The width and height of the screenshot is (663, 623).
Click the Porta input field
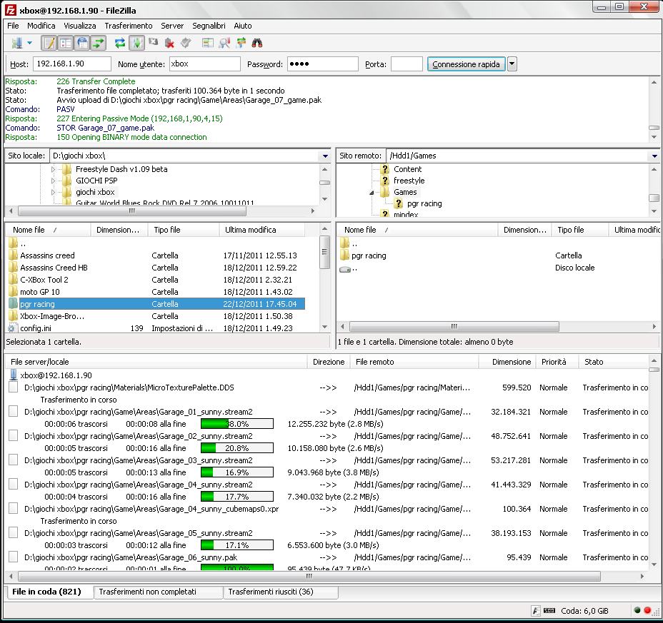[407, 64]
